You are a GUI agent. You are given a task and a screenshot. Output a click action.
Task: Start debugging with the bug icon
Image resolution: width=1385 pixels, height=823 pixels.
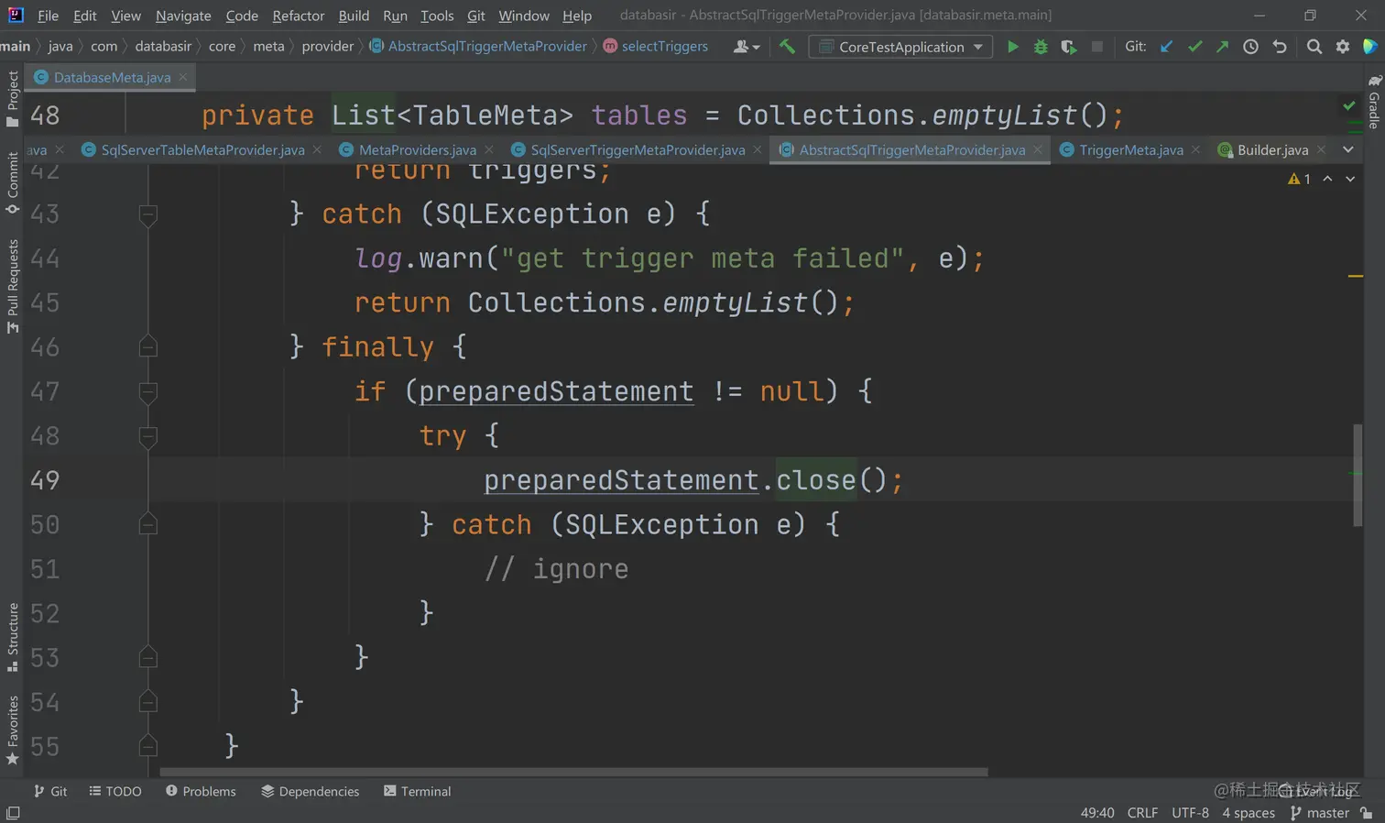click(x=1041, y=47)
